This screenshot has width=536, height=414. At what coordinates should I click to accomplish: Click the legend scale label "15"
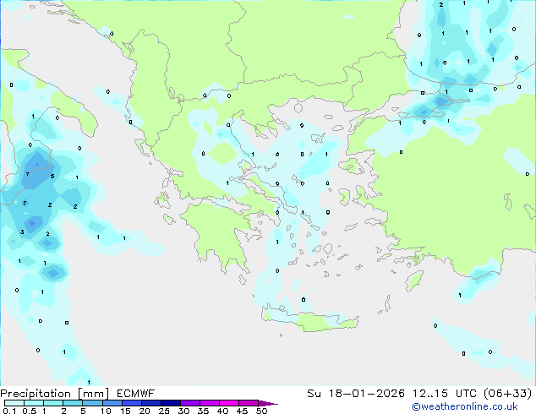(125, 411)
